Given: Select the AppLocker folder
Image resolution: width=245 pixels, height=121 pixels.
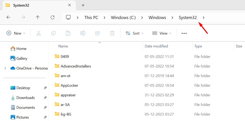Looking at the screenshot, I should [x=69, y=85].
